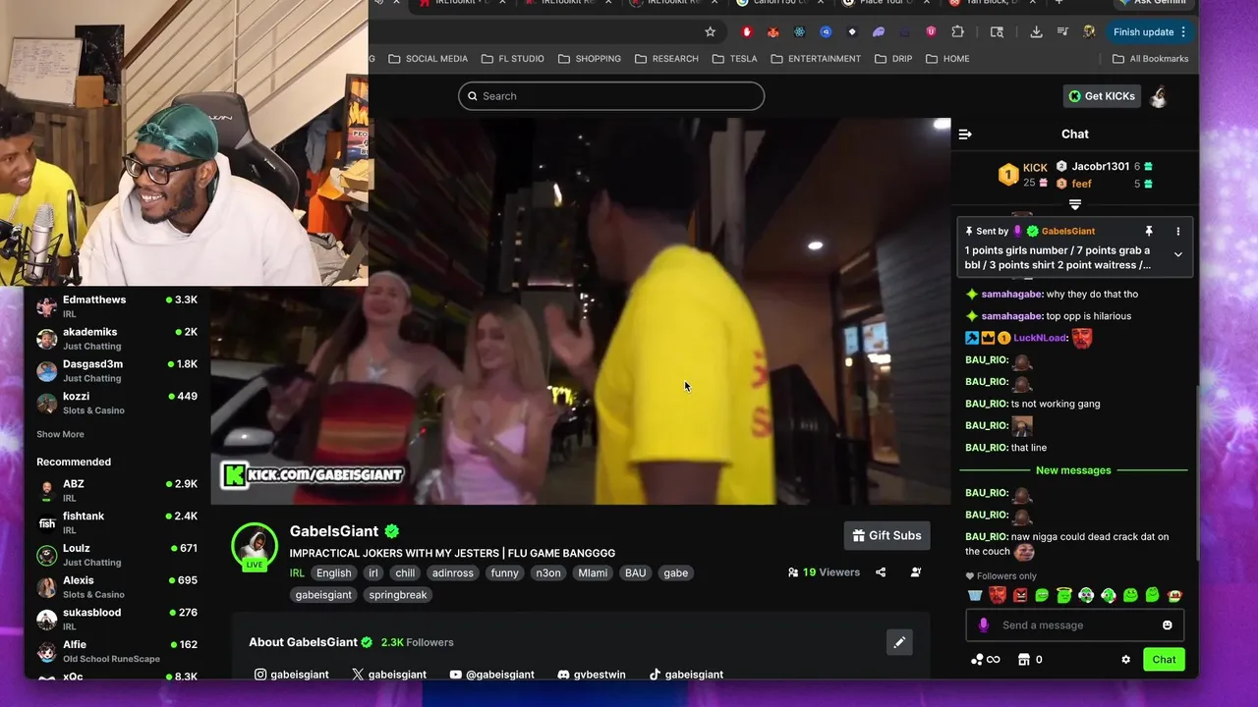The image size is (1258, 707).
Task: Select the blue bucket emote
Action: point(975,595)
